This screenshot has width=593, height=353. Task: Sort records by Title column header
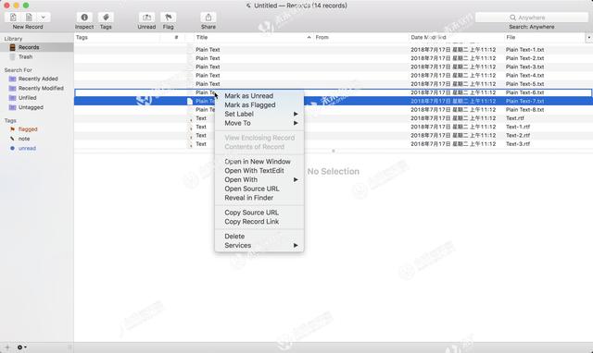tap(253, 37)
